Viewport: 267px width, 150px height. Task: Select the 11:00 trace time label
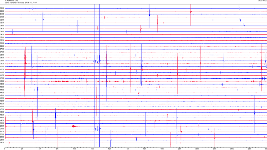point(2,72)
